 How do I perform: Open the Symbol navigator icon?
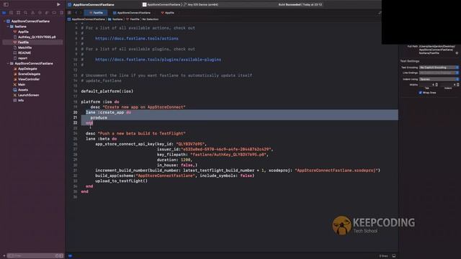tap(18, 13)
